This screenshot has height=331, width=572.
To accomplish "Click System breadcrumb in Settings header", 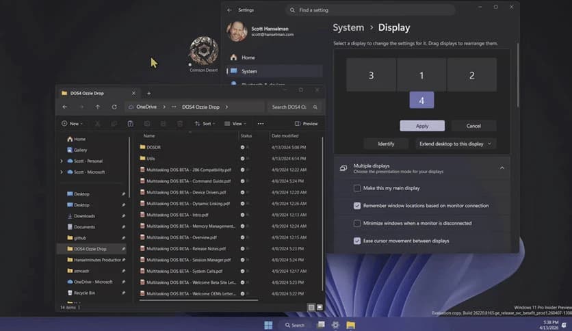I will click(x=348, y=28).
